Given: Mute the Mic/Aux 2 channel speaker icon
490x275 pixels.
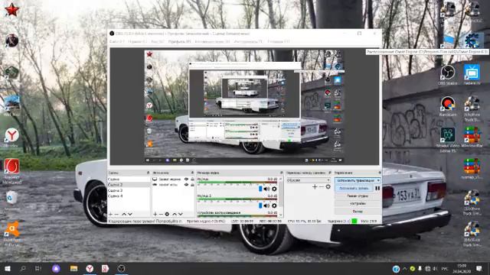Looking at the screenshot, I should tap(266, 205).
